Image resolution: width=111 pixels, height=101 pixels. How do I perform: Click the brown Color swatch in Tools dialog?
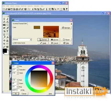point(37,27)
